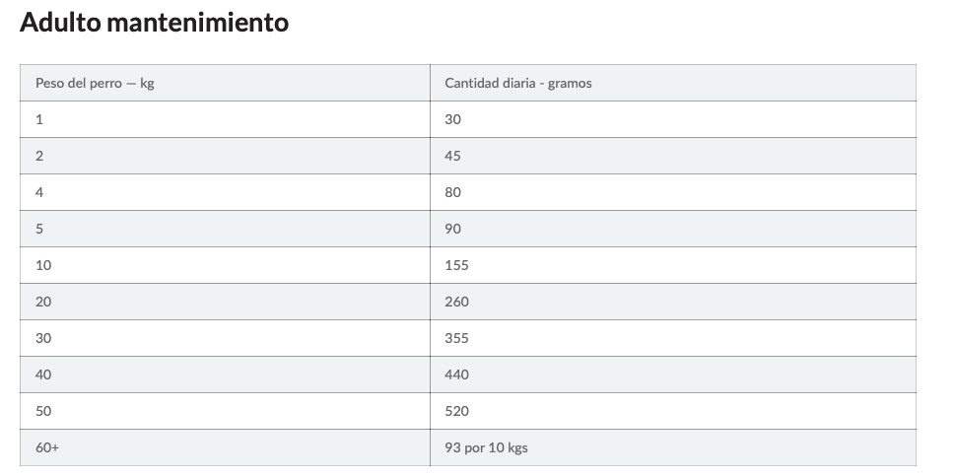Screen dimensions: 955x476
Task: Click the 'Adulto mantenimiento' heading
Action: [154, 22]
